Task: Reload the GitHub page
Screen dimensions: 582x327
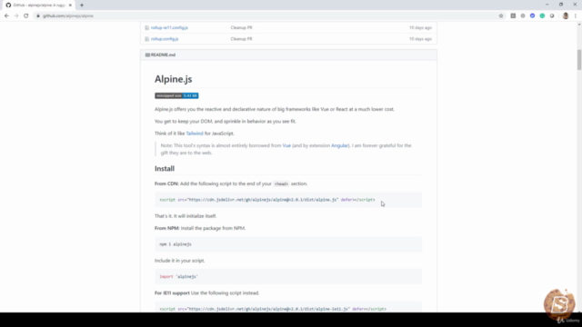Action: tap(26, 16)
